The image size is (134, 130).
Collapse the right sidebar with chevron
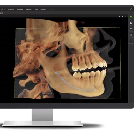point(131,100)
